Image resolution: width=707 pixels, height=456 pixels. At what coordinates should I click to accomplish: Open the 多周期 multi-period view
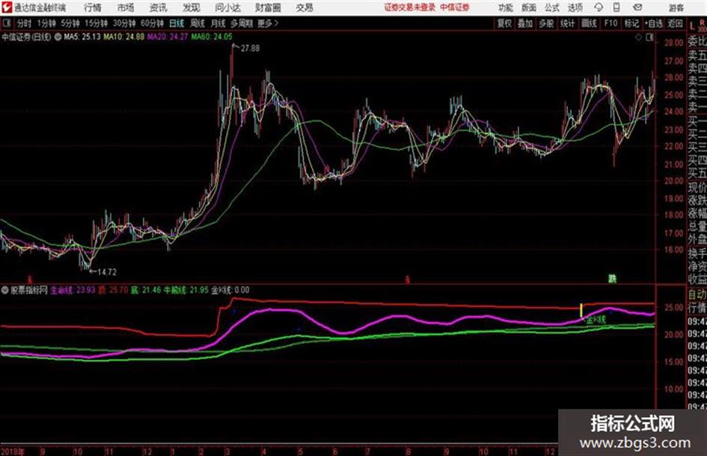242,23
